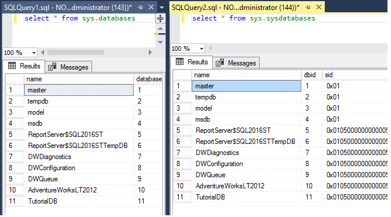Close the SQLQuery2.sql tab
The height and width of the screenshot is (217, 391).
tap(319, 7)
